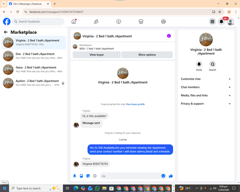This screenshot has width=240, height=192.
Task: Open the Facebook menu grid icon
Action: [x=212, y=22]
